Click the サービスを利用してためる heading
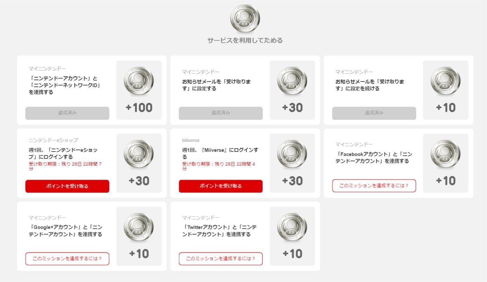The image size is (487, 282). 245,40
